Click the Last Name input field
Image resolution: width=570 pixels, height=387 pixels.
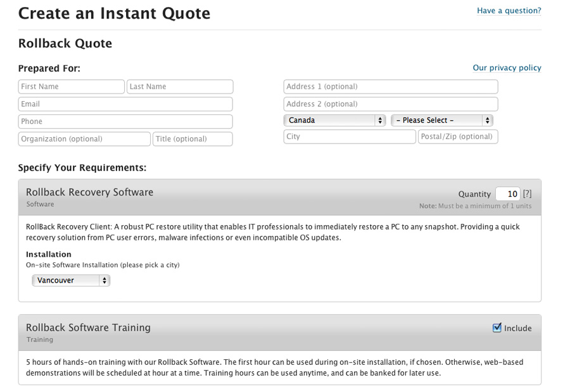[x=180, y=87]
